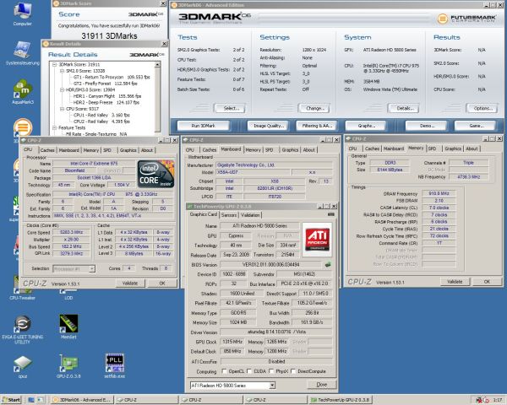The height and width of the screenshot is (405, 507).
Task: Open the ATI Radeon HD 5800 Series dropdown
Action: 272,386
